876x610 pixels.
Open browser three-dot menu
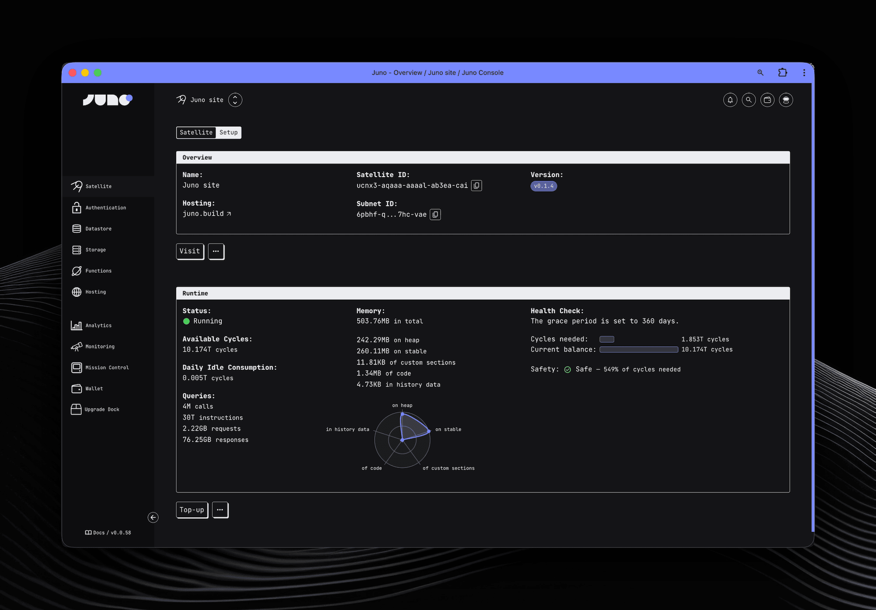click(x=804, y=73)
